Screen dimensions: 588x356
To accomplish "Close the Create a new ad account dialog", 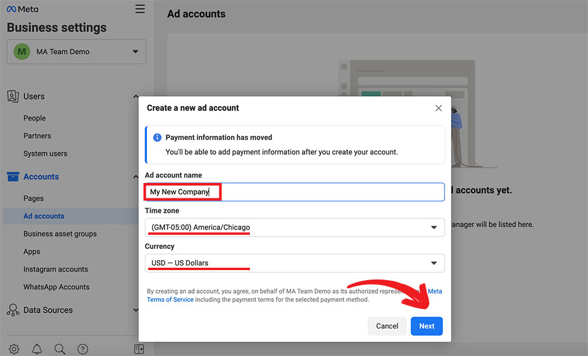I will pos(438,108).
